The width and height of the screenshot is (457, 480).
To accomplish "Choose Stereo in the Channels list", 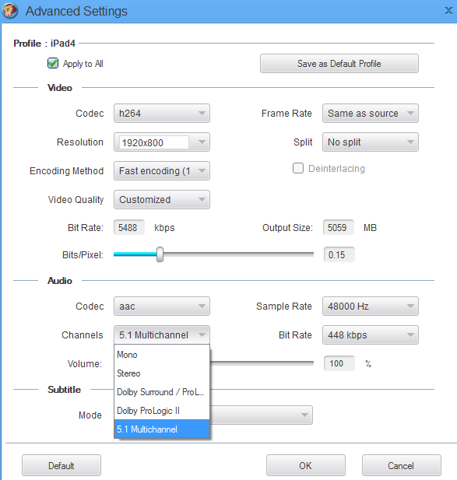I will [162, 373].
